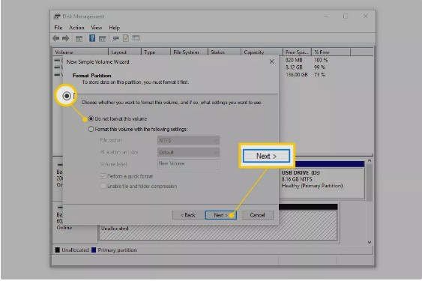Click the '8.12 GB' free space cell
The height and width of the screenshot is (281, 422).
(x=294, y=67)
